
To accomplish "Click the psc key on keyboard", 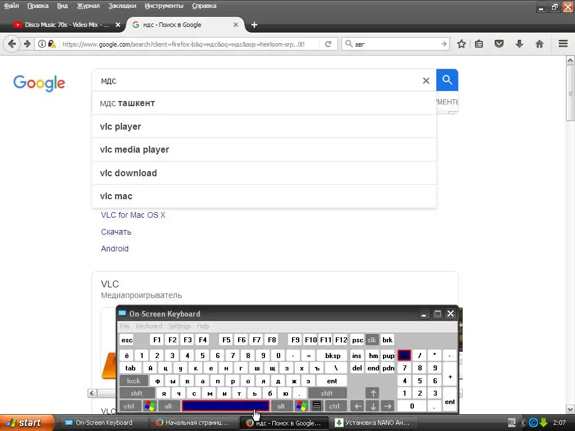I will click(358, 340).
